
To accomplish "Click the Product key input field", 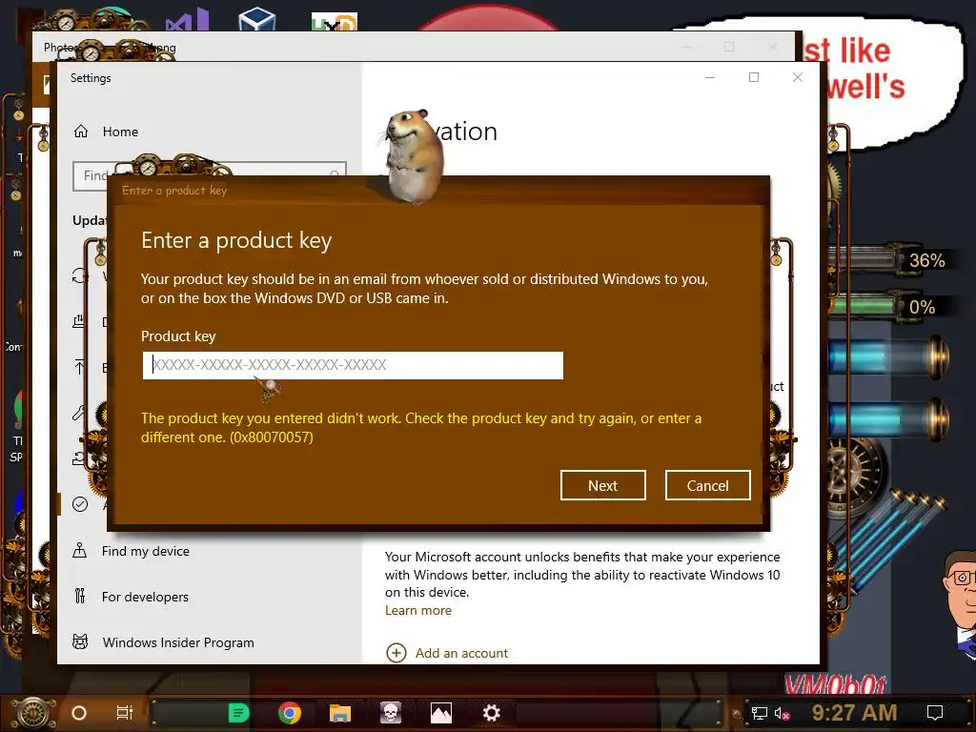I will [353, 365].
